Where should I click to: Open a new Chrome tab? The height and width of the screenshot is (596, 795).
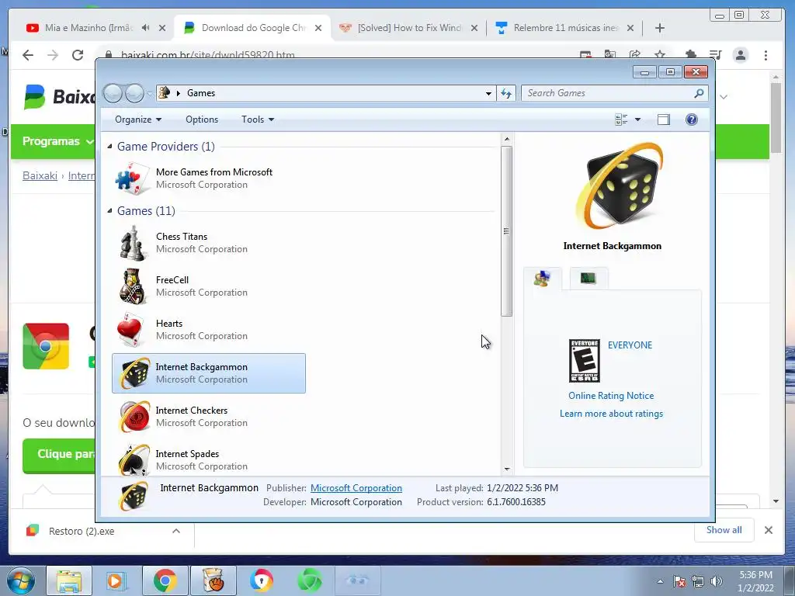coord(659,28)
